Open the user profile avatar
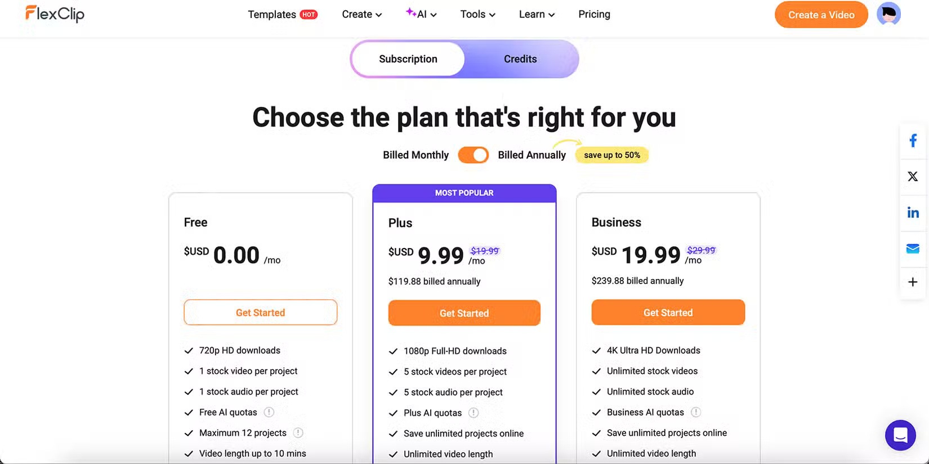The image size is (929, 464). coord(888,14)
